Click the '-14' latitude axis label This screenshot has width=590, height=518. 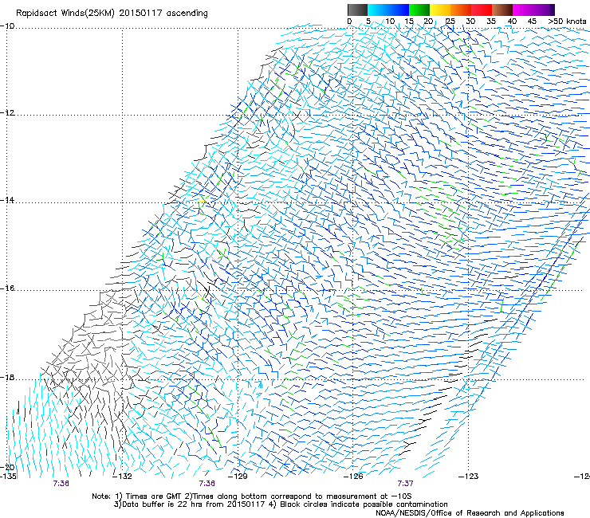click(7, 200)
